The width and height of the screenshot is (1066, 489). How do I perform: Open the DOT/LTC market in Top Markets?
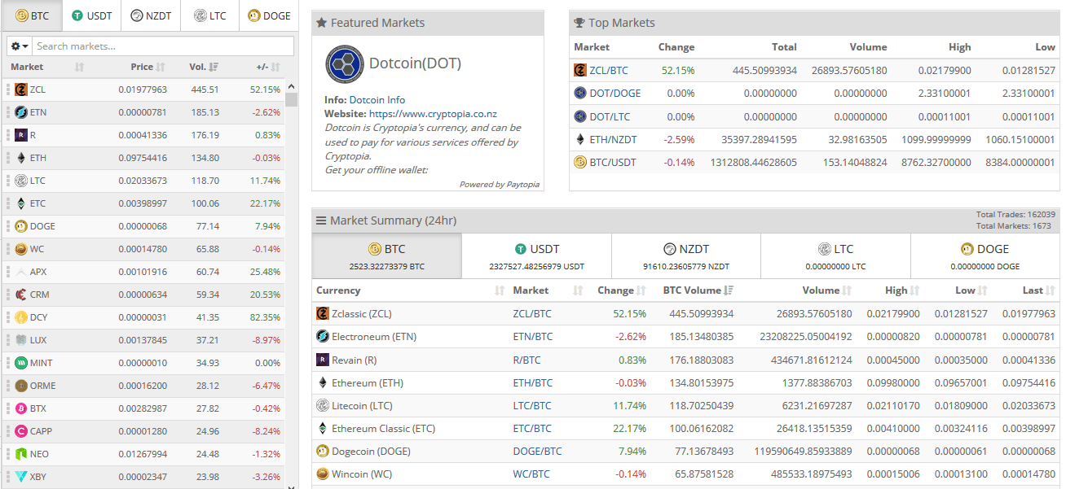coord(610,116)
